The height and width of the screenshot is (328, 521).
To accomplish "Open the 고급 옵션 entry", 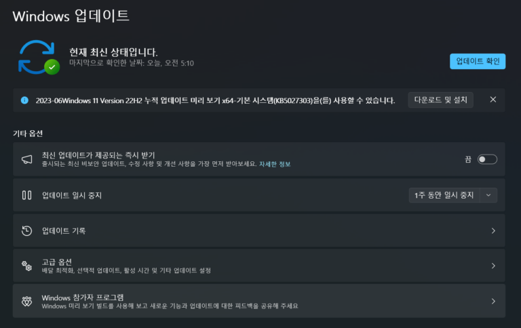I will 259,266.
